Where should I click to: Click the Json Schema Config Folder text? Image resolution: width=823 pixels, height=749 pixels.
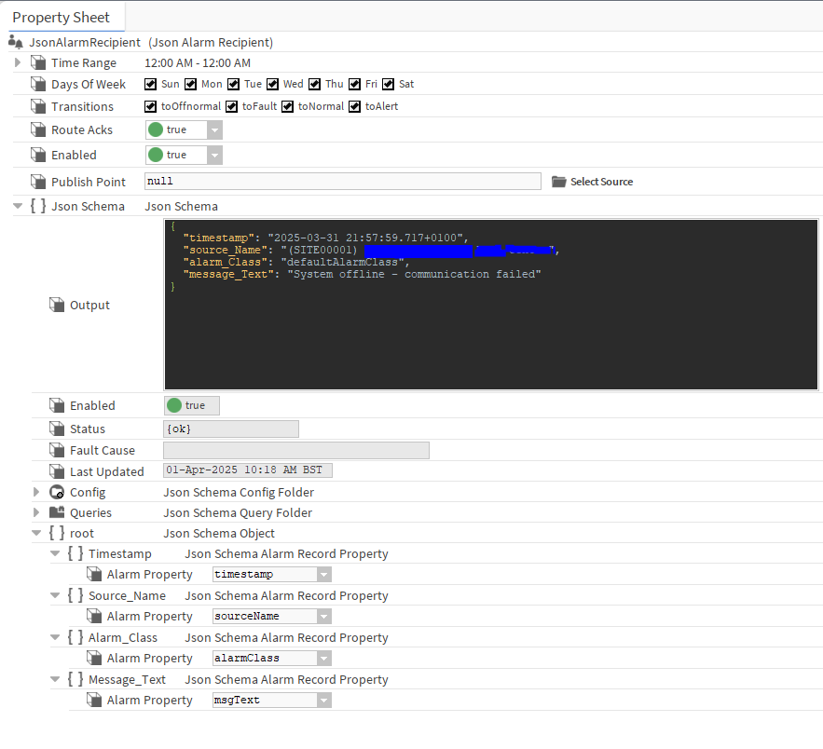tap(239, 492)
